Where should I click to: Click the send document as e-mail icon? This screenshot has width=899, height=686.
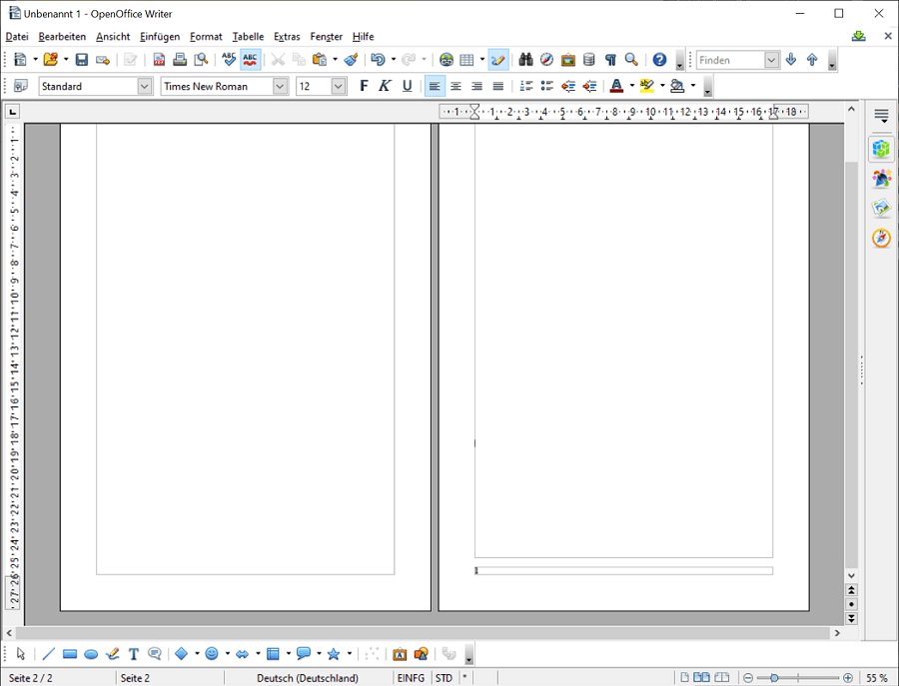pos(103,60)
